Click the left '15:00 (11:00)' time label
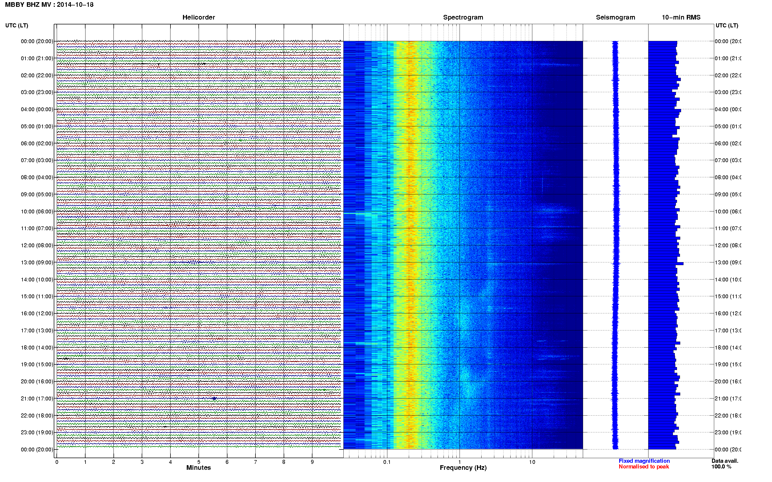Image resolution: width=772 pixels, height=482 pixels. 37,297
